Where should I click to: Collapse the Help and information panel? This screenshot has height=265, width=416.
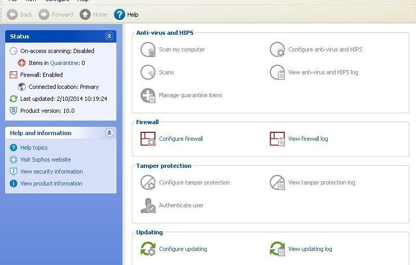(109, 133)
